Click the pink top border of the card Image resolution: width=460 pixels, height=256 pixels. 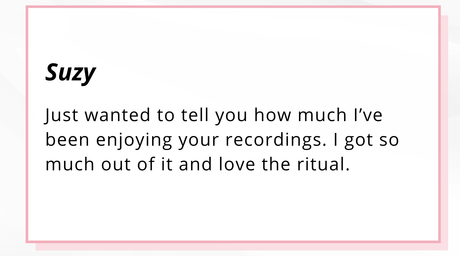point(233,7)
